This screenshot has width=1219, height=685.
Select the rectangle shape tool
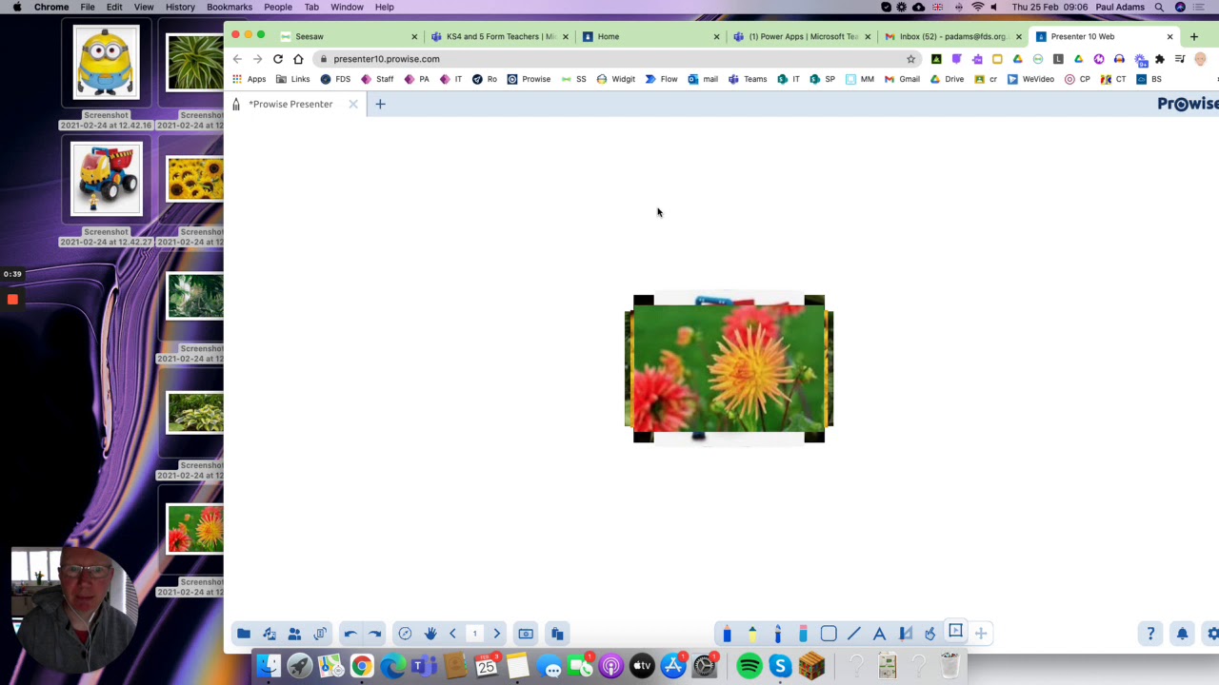pyautogui.click(x=829, y=634)
